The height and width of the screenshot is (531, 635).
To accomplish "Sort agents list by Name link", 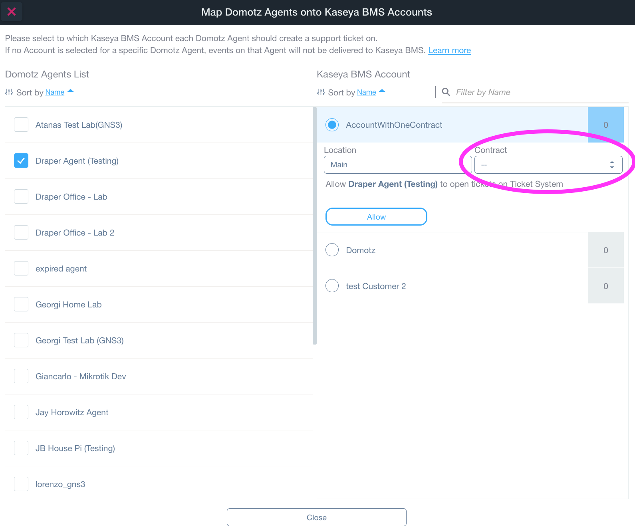I will tap(55, 92).
